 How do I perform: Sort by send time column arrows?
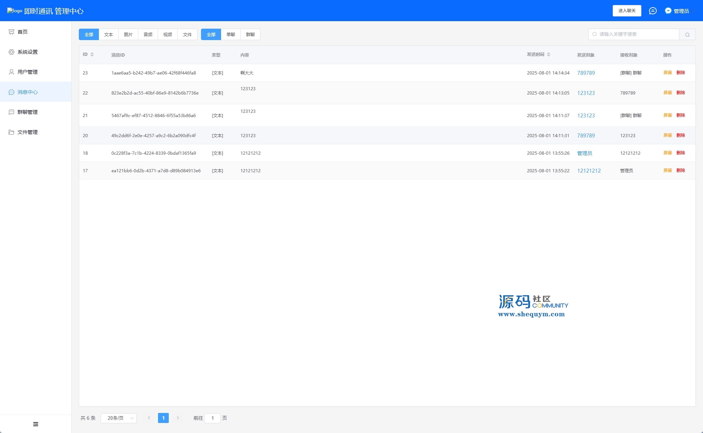click(x=549, y=54)
